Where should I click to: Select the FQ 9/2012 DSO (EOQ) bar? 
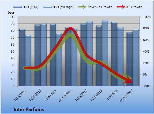click(x=114, y=54)
